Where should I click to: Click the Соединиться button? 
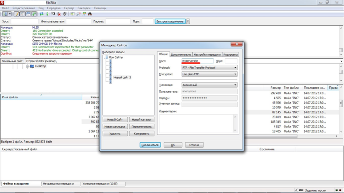150,145
